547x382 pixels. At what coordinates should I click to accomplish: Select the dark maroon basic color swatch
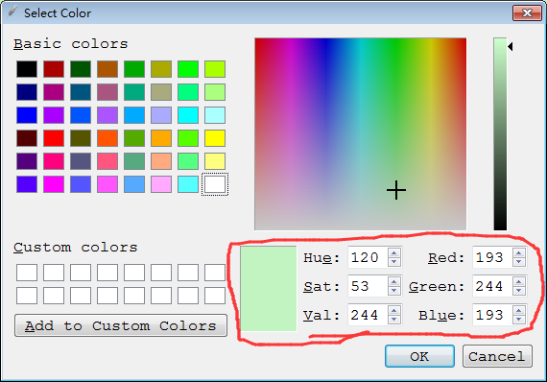click(x=27, y=138)
